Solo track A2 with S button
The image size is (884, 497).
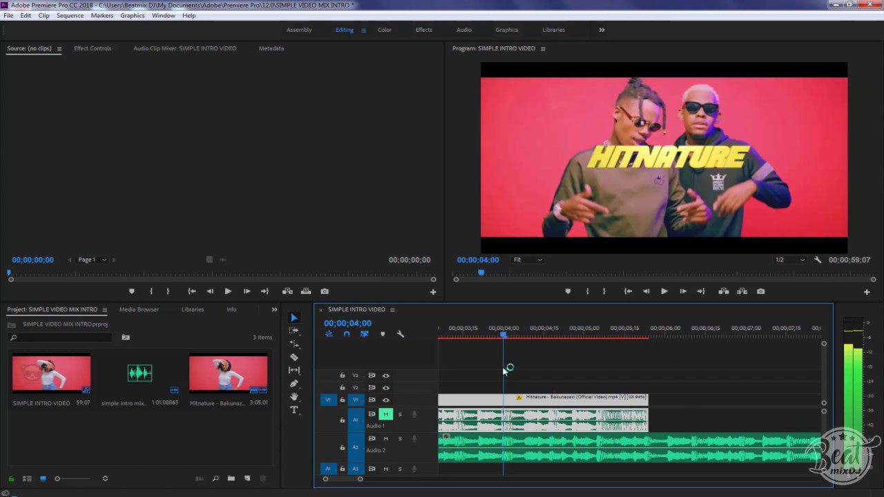pos(400,438)
